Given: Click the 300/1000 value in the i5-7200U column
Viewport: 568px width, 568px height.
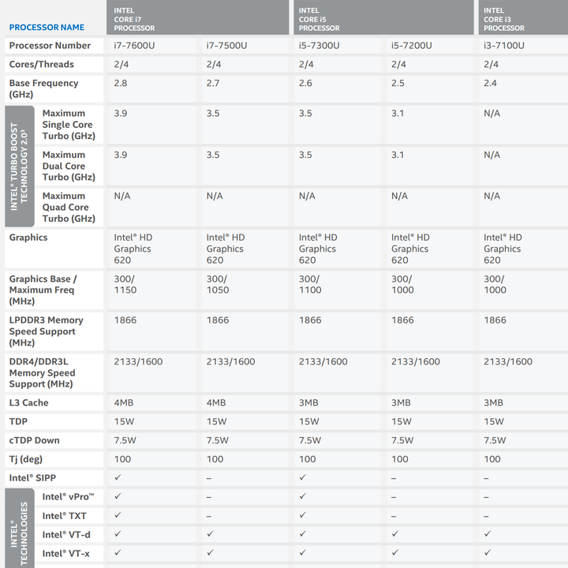Looking at the screenshot, I should click(402, 284).
